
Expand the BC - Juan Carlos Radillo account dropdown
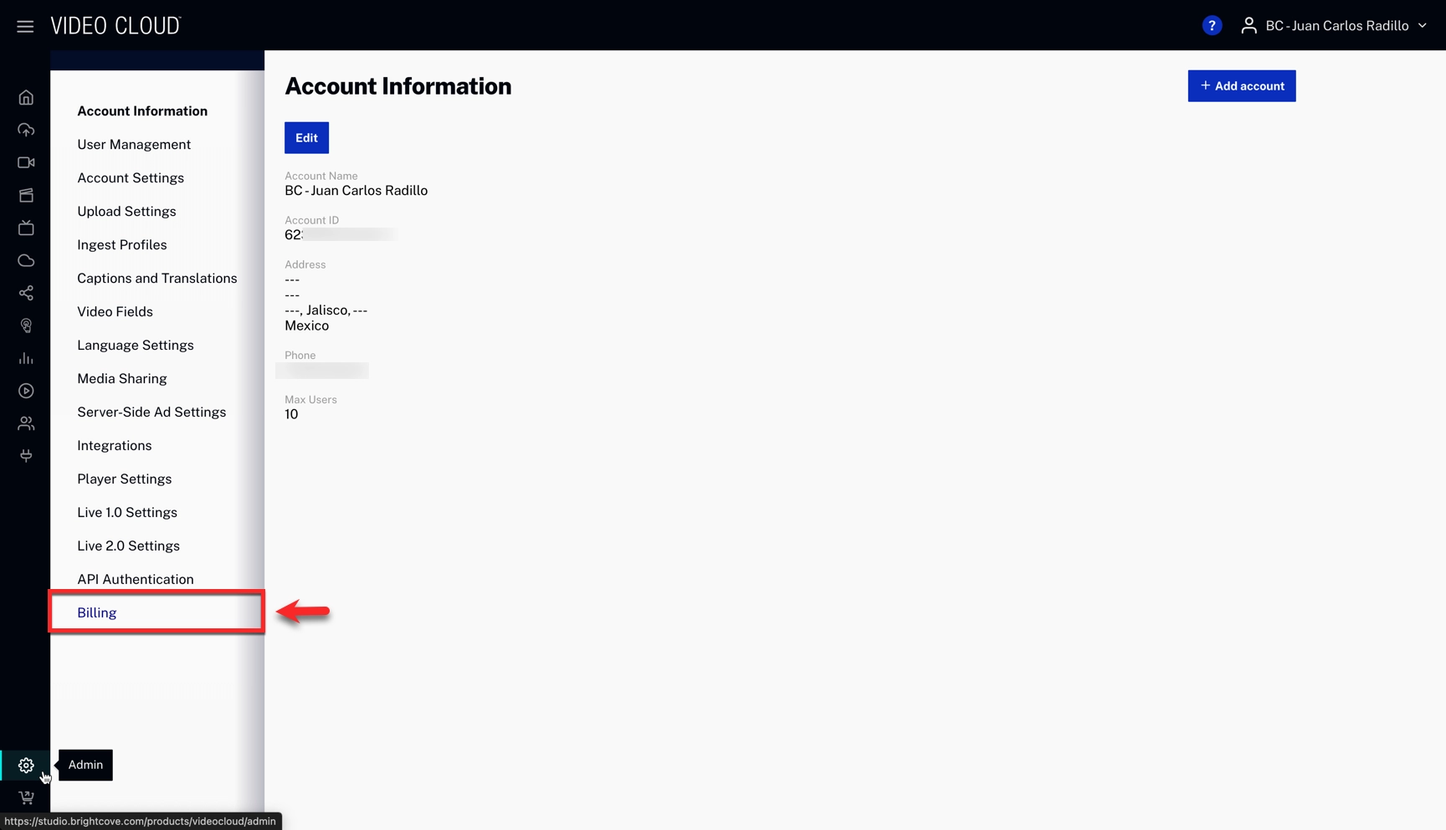[x=1336, y=26]
